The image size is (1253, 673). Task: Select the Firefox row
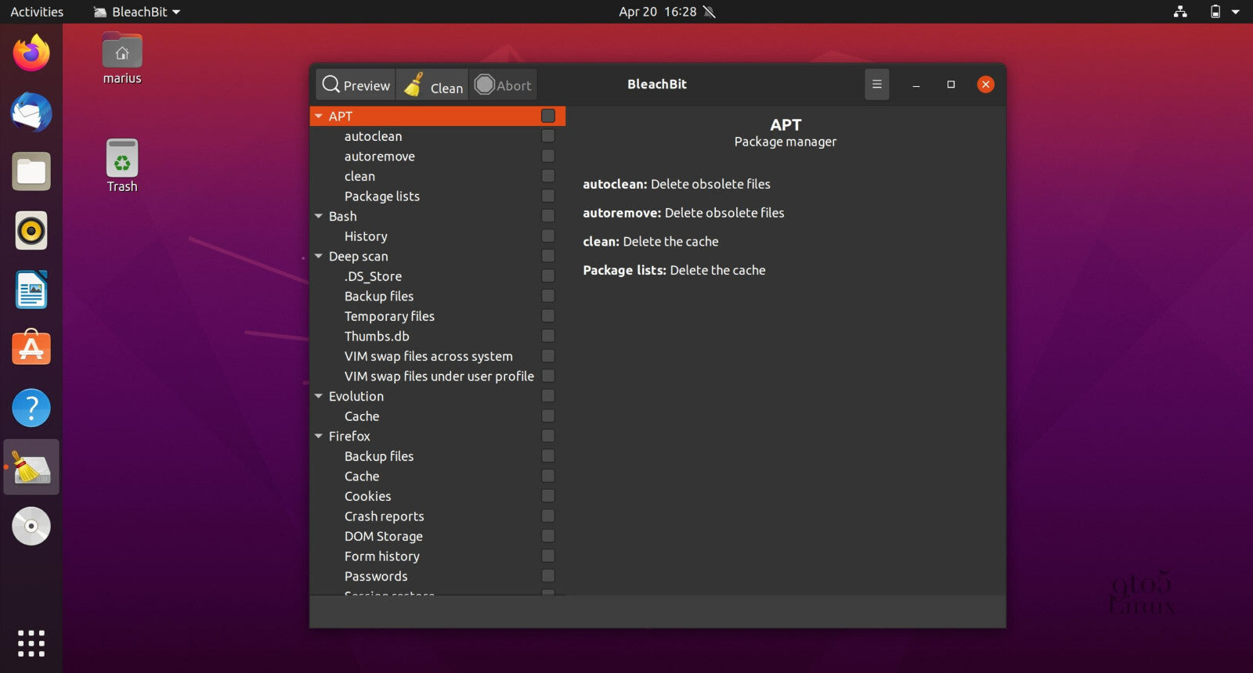(x=437, y=436)
